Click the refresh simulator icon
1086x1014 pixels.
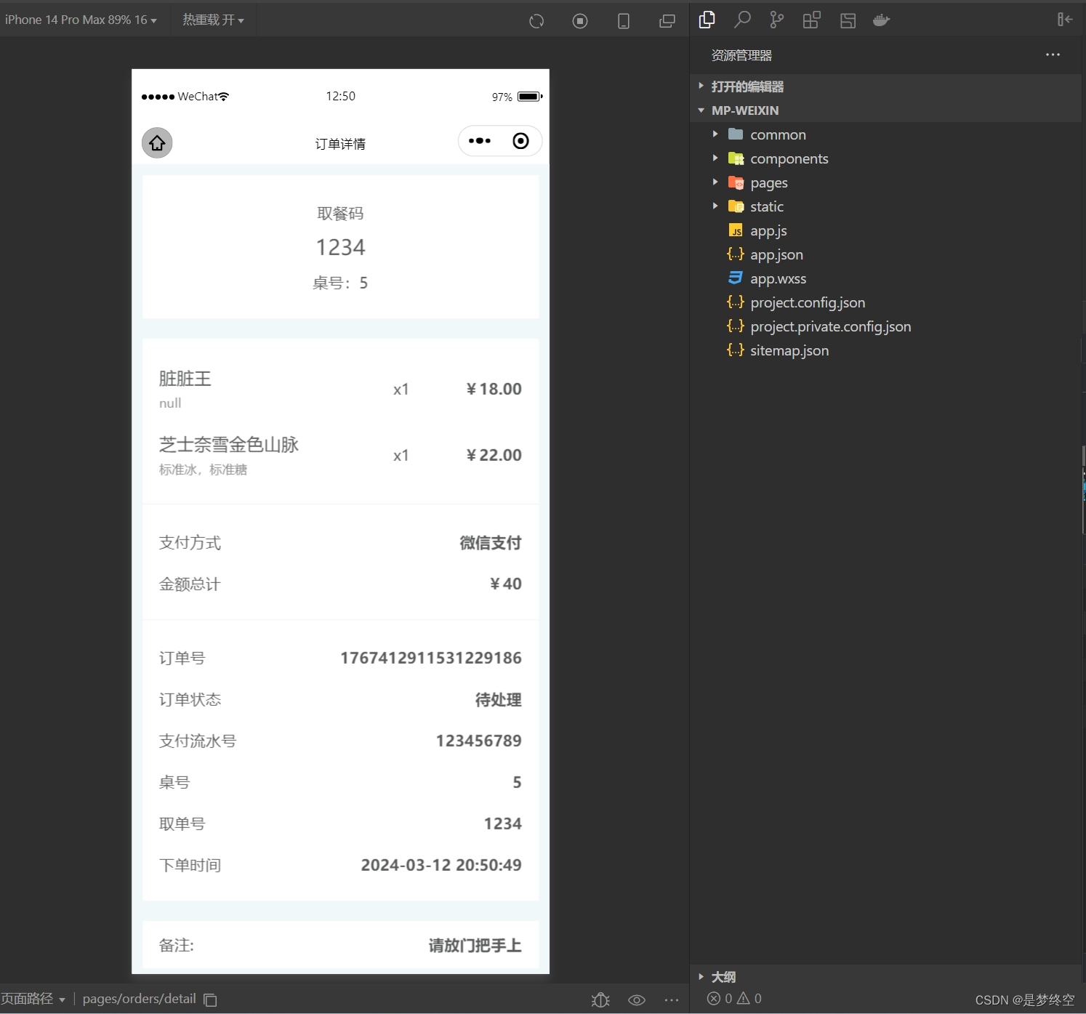(536, 21)
